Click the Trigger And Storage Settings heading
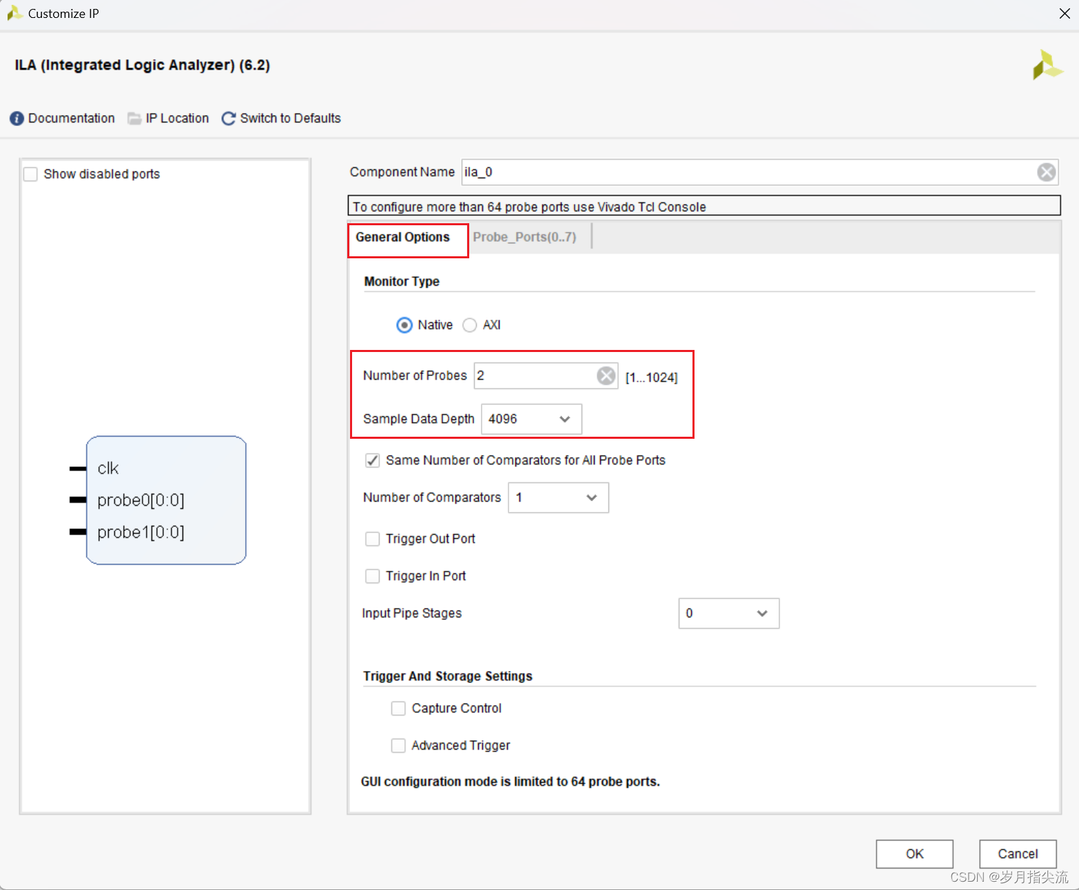 [448, 676]
